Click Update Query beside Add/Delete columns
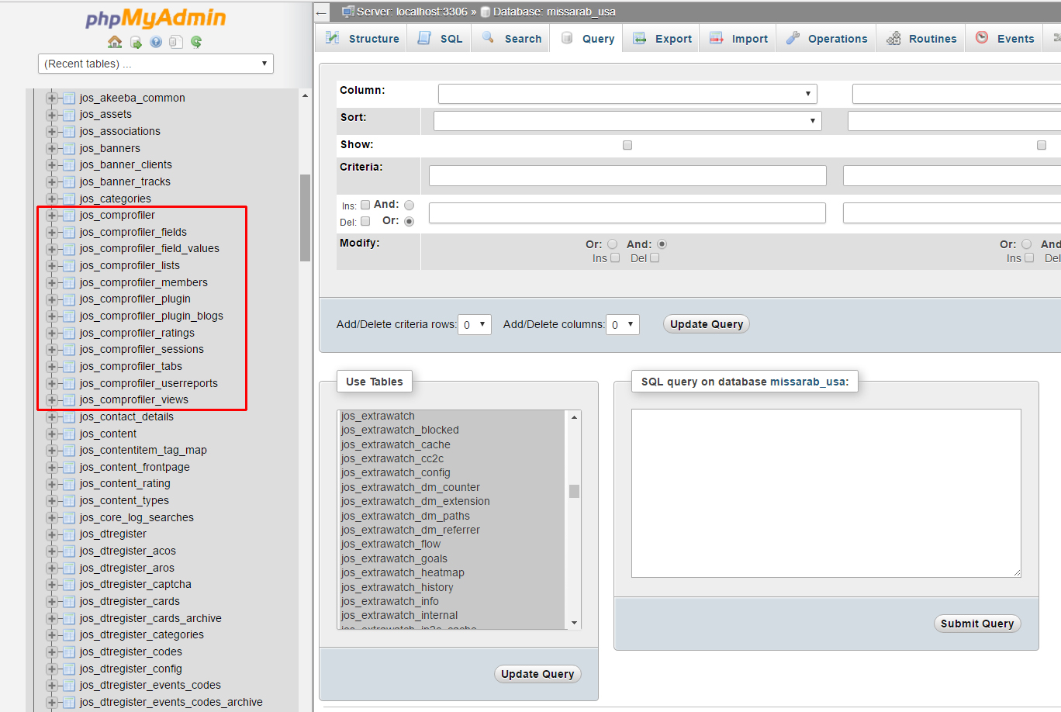This screenshot has height=712, width=1061. 707,324
